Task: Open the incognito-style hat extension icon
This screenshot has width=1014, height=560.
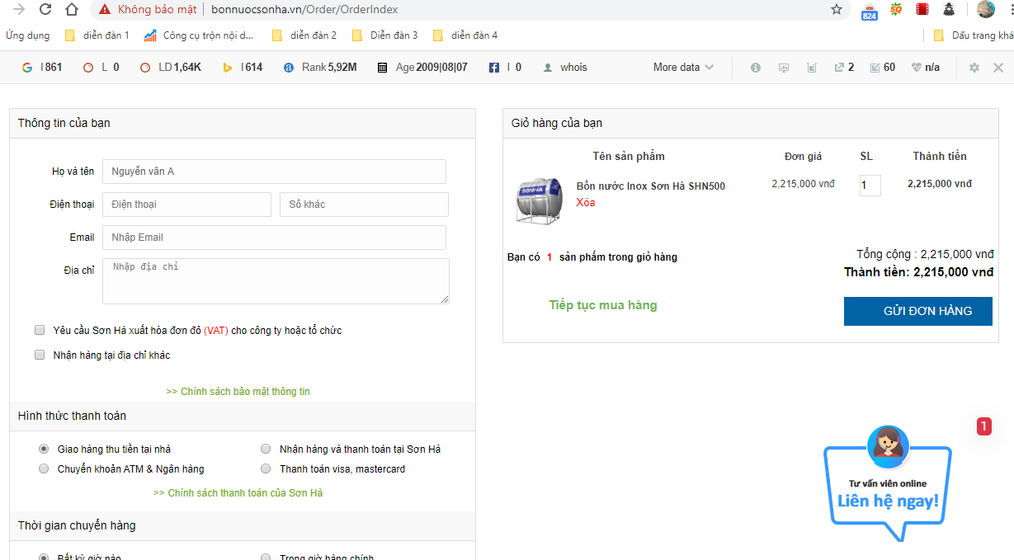Action: [x=949, y=10]
